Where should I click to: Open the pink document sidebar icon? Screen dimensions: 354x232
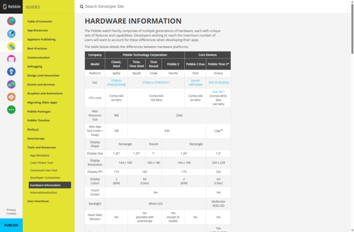tap(11, 59)
